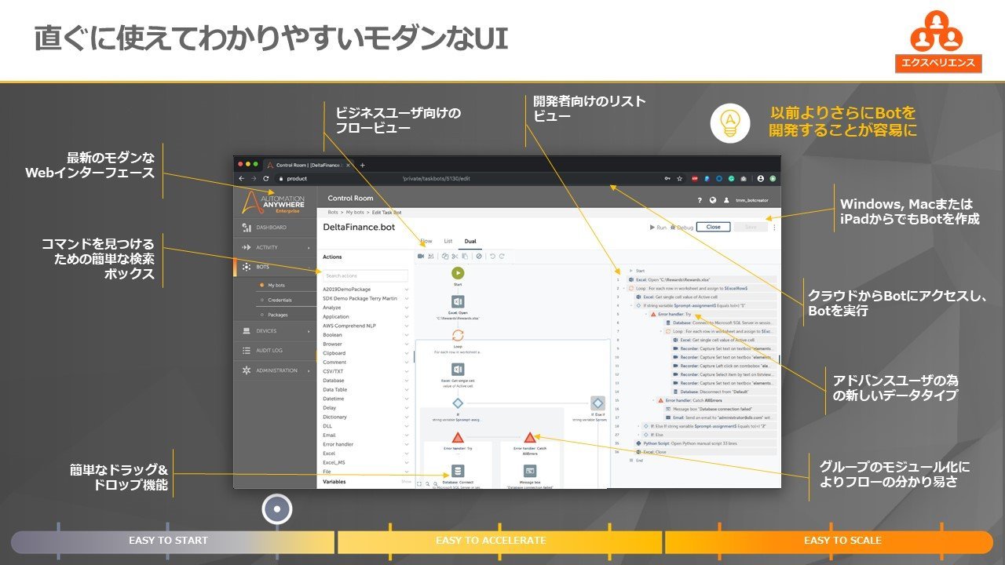
Task: Expand the Activity sidebar menu
Action: [275, 247]
